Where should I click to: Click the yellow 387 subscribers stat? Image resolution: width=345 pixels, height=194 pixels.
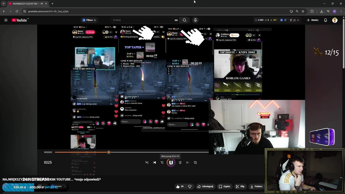click(x=274, y=20)
